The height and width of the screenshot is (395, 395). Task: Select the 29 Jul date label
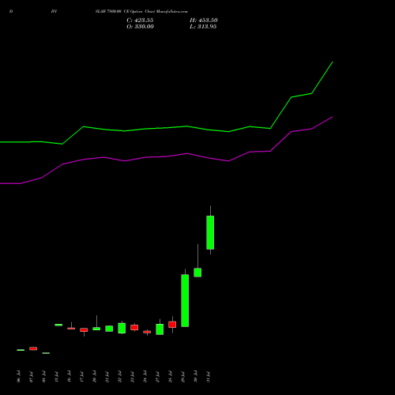point(182,377)
